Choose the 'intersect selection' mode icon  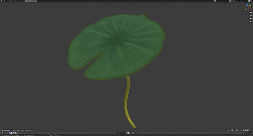(x=17, y=133)
